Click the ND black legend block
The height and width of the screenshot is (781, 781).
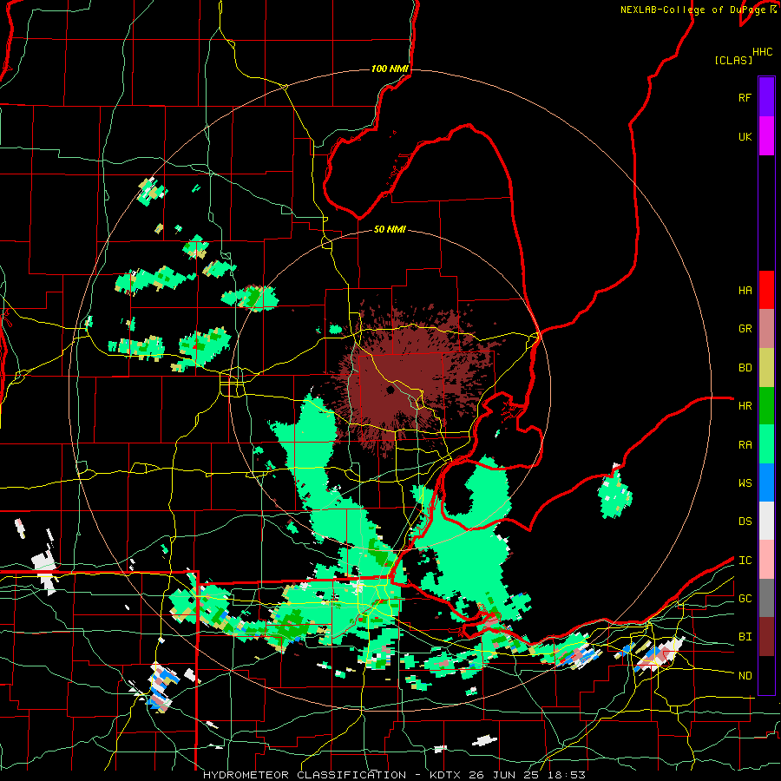766,675
